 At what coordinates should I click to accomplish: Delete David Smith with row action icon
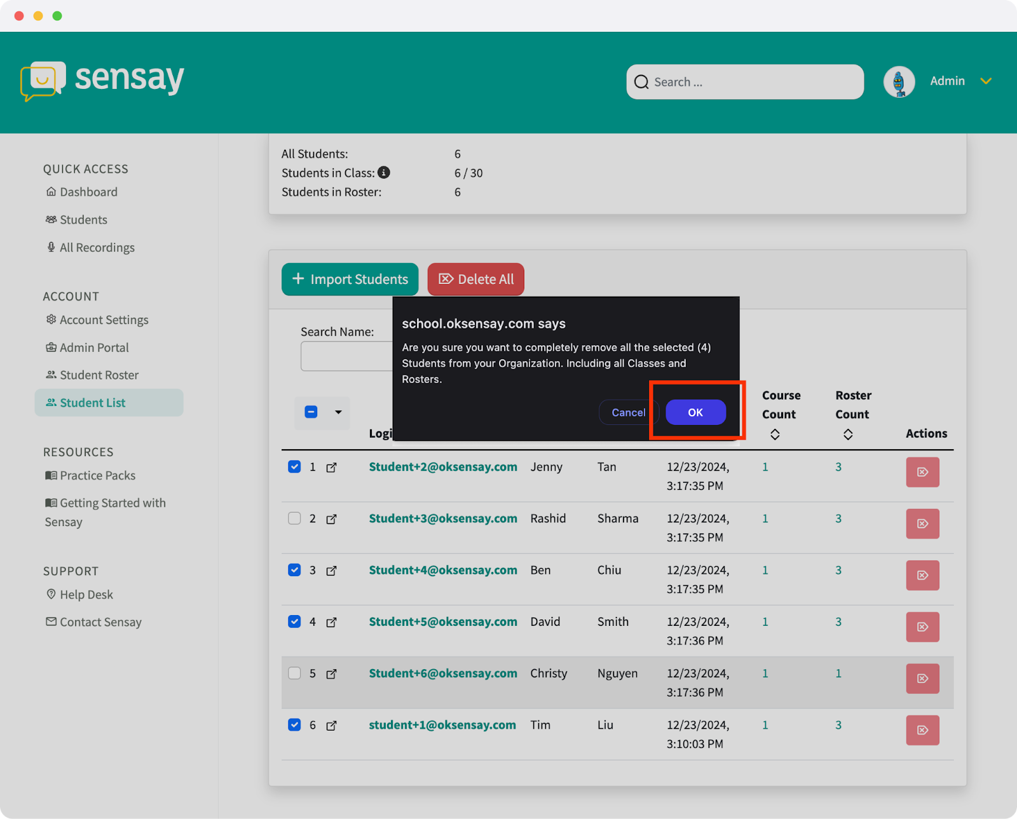[922, 627]
